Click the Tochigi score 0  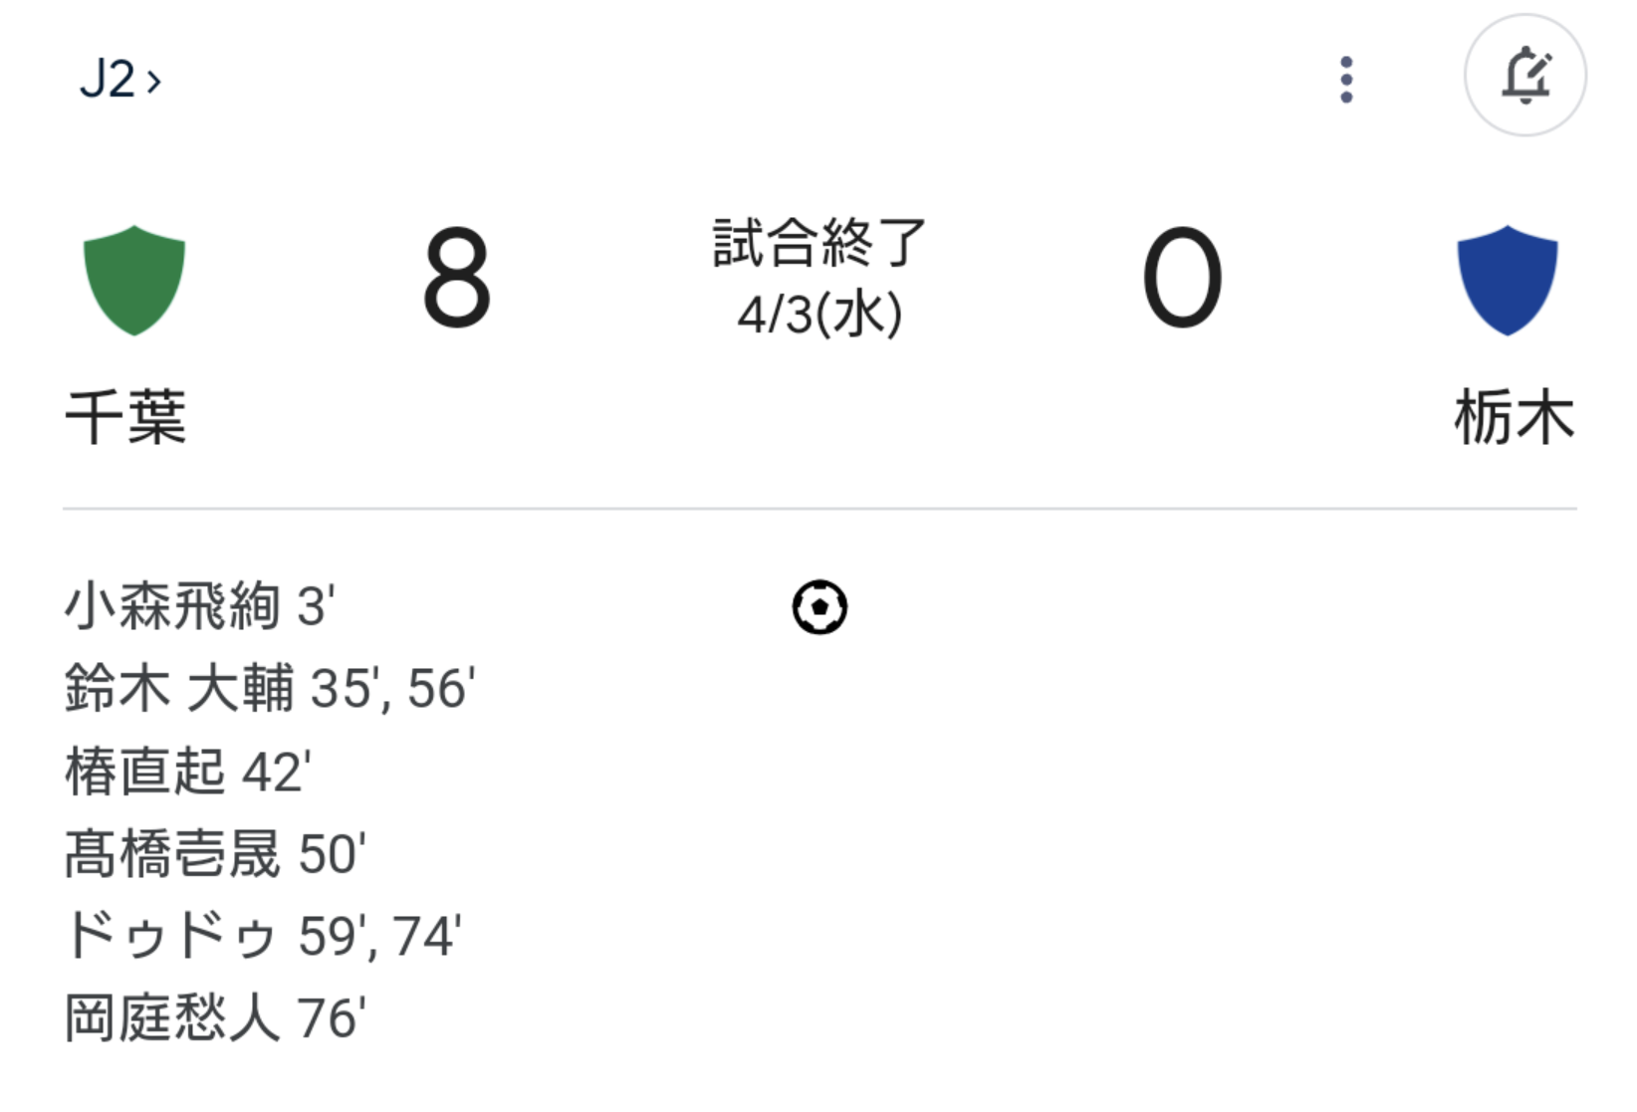[x=1182, y=277]
